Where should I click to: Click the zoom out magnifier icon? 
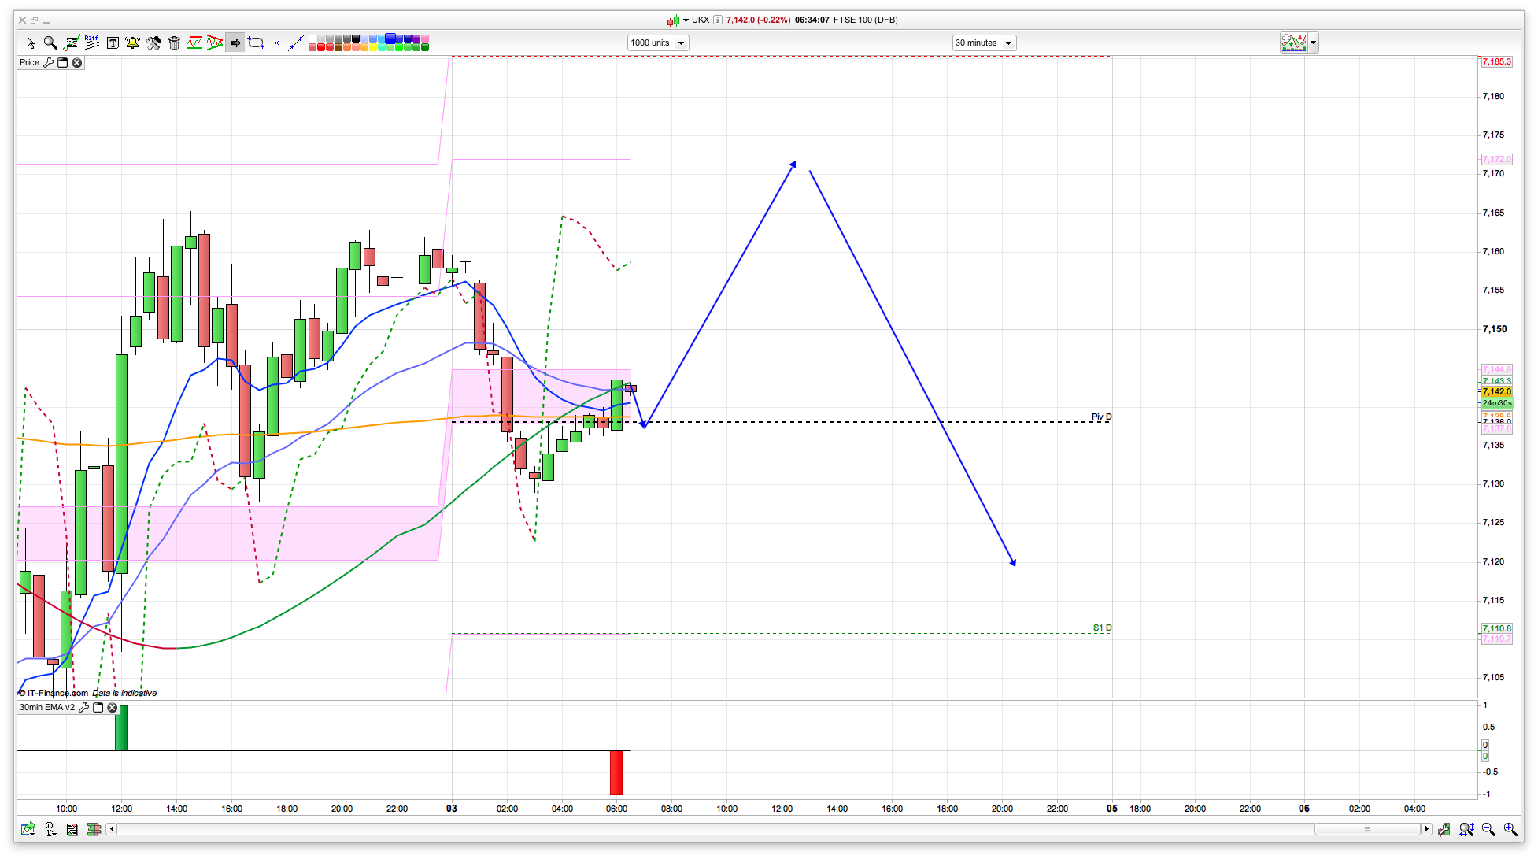(x=1488, y=829)
